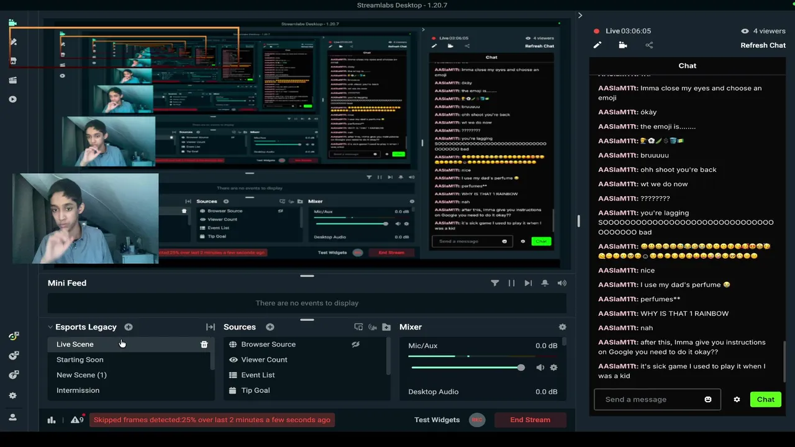
Task: Click Refresh Chat link
Action: coord(763,45)
